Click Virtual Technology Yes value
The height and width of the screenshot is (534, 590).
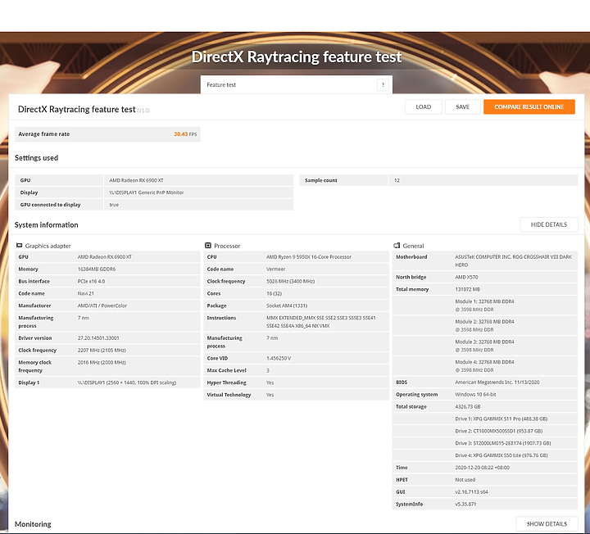coord(270,395)
